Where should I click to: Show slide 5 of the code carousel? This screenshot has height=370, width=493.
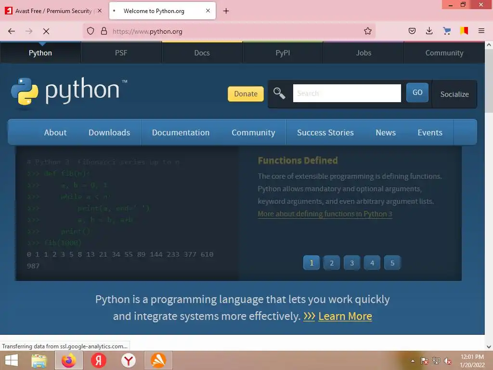pos(392,263)
